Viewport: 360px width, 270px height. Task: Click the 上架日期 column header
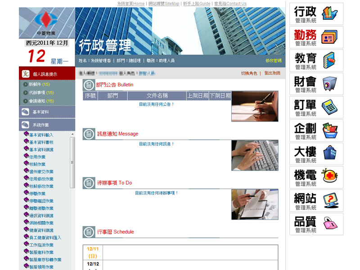click(x=198, y=96)
